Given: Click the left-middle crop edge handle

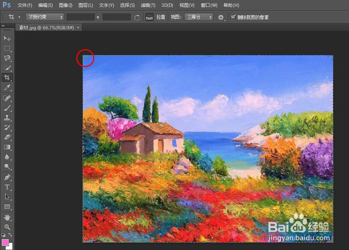Looking at the screenshot, I should tap(83, 149).
